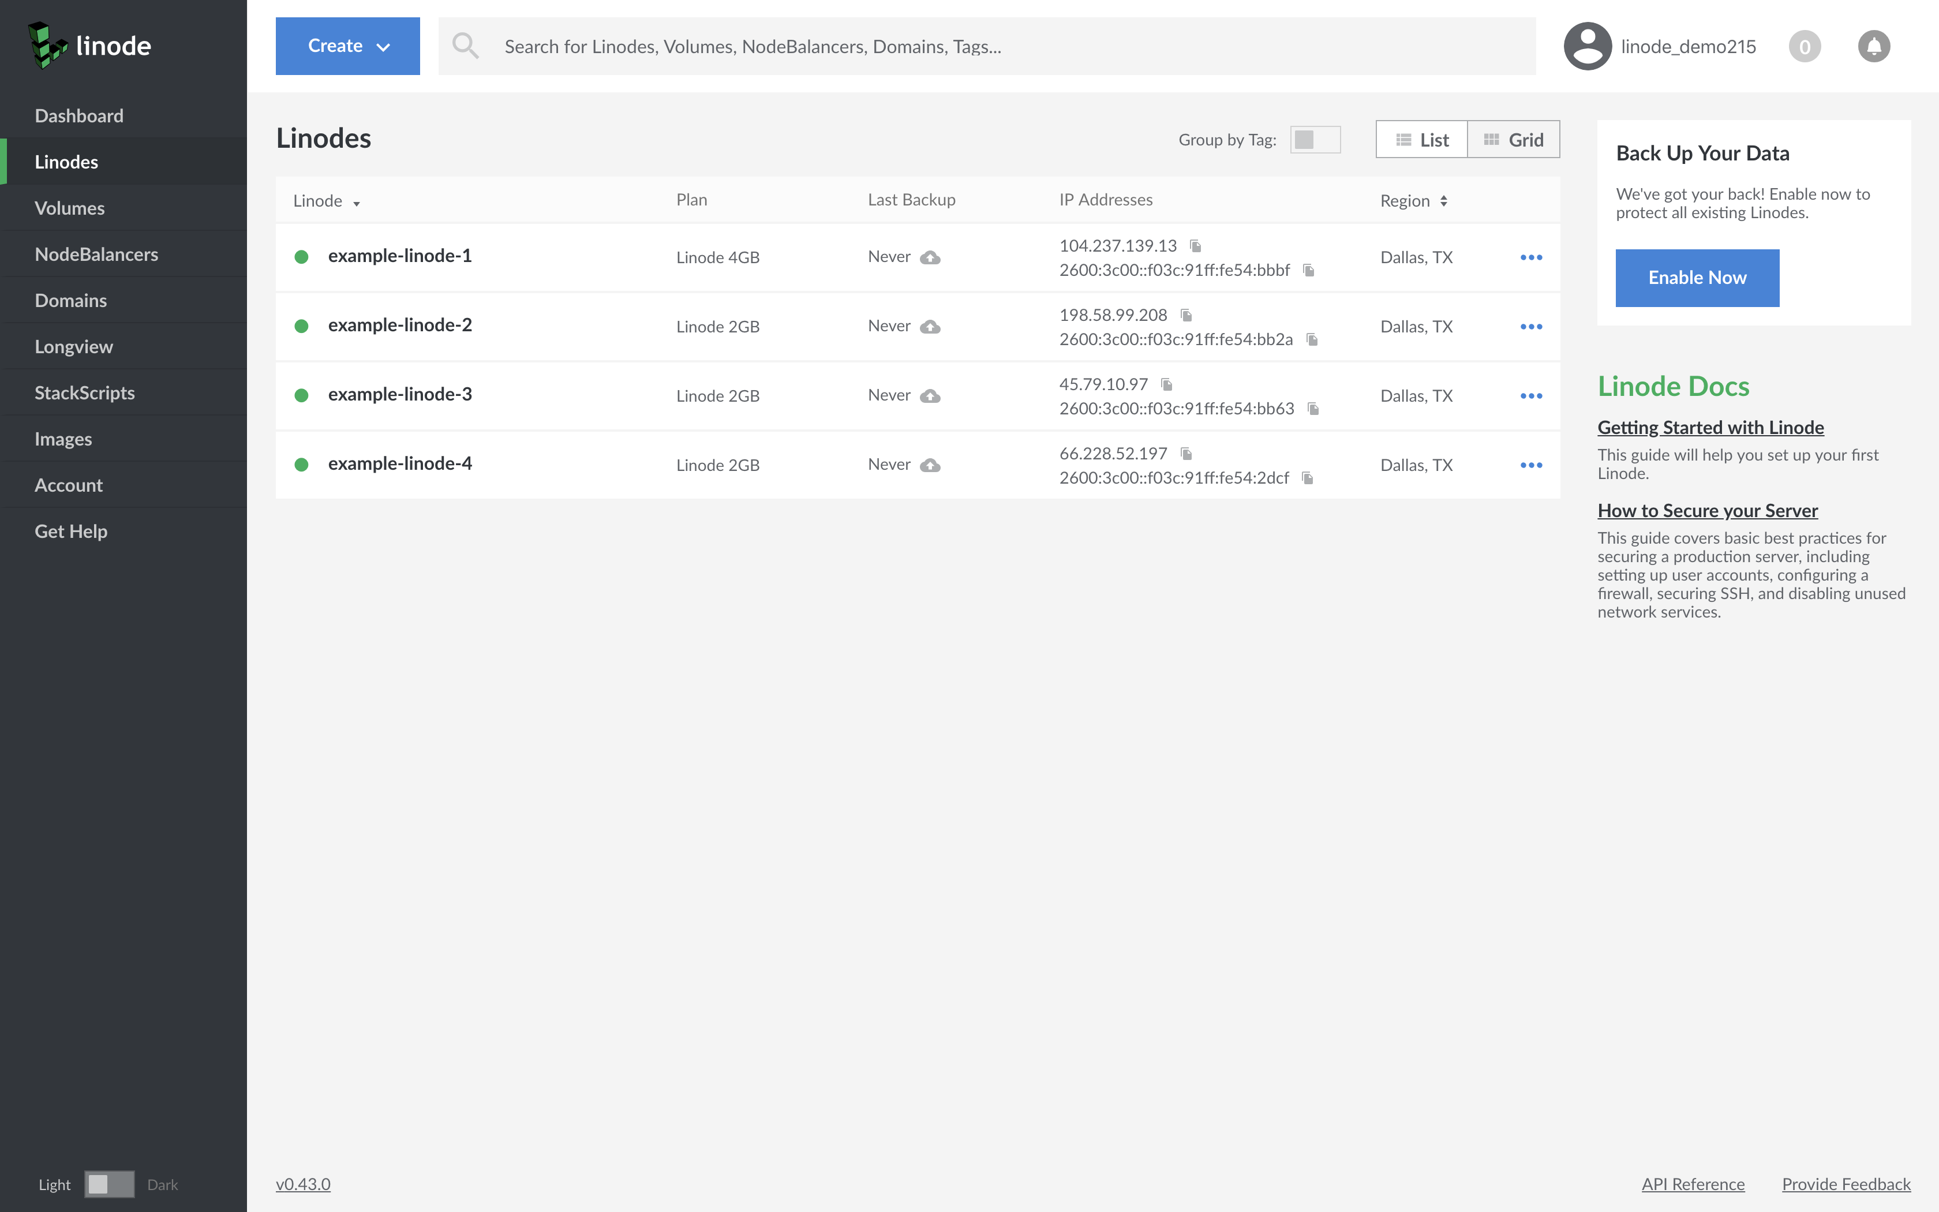Open Getting Started with Linode guide

click(1710, 427)
